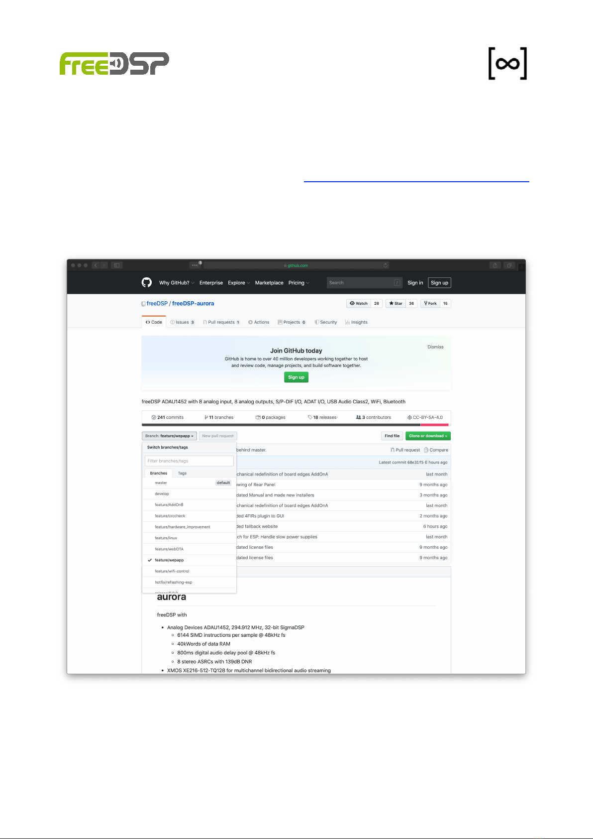Switch to feature/crccheck branch
The height and width of the screenshot is (839, 593).
189,516
